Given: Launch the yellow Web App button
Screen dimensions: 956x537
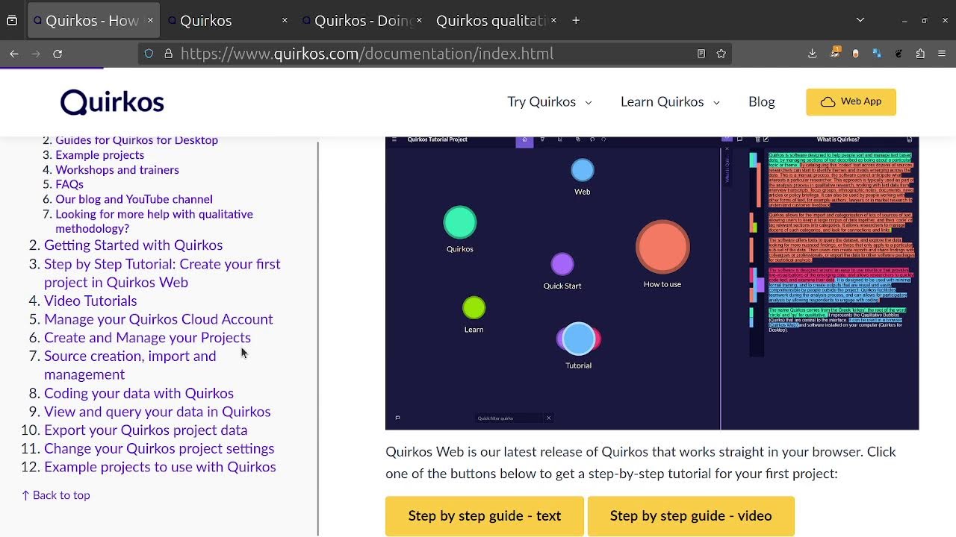Looking at the screenshot, I should click(x=851, y=102).
